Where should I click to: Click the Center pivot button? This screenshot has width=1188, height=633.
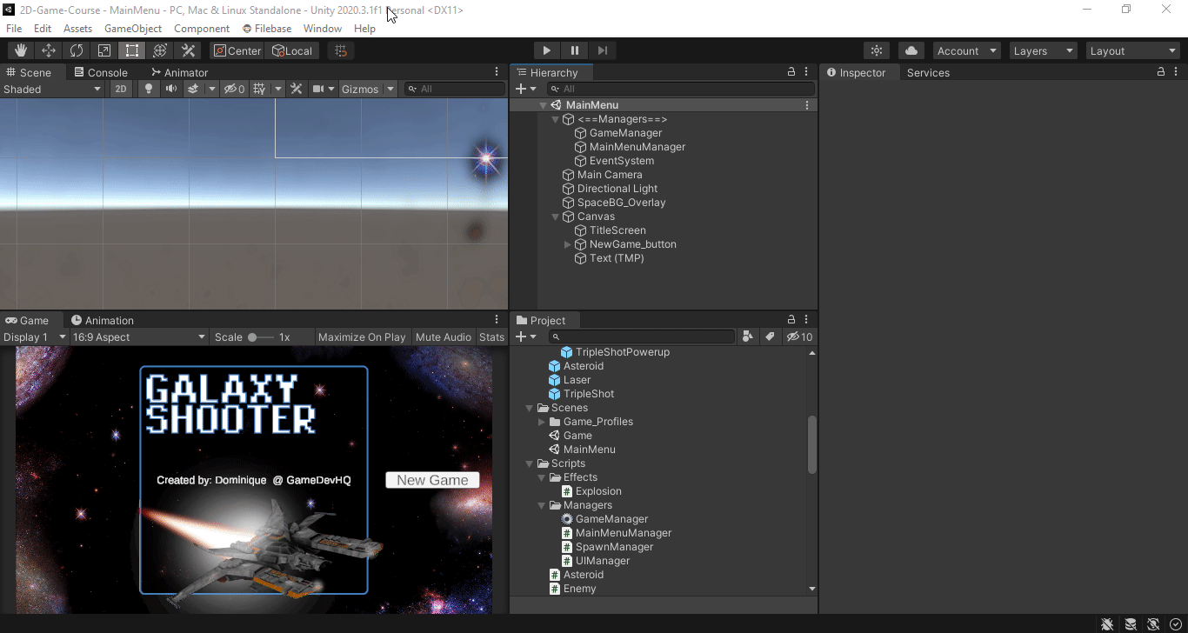coord(237,50)
